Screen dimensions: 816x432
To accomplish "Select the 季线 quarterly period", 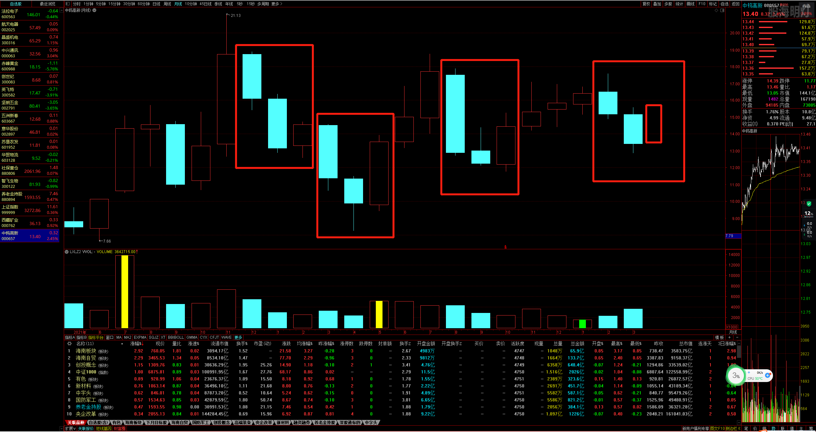I will coord(218,4).
